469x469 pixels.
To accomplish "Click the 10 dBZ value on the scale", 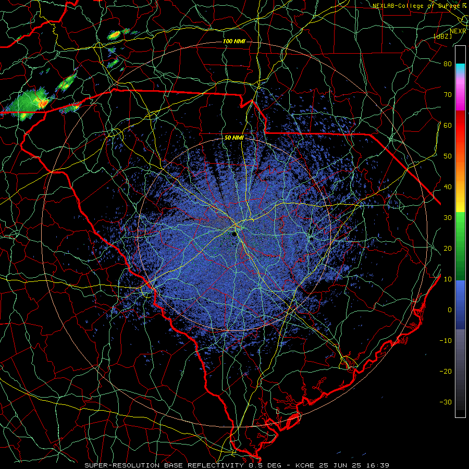I will 448,279.
